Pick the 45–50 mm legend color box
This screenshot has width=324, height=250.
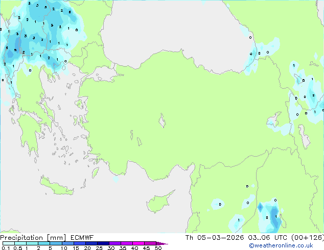pos(150,243)
